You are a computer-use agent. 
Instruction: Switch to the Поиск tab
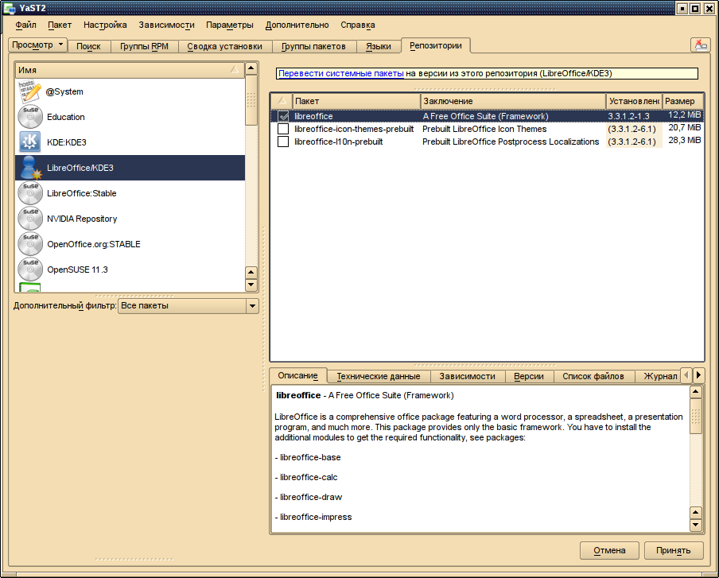(x=88, y=46)
